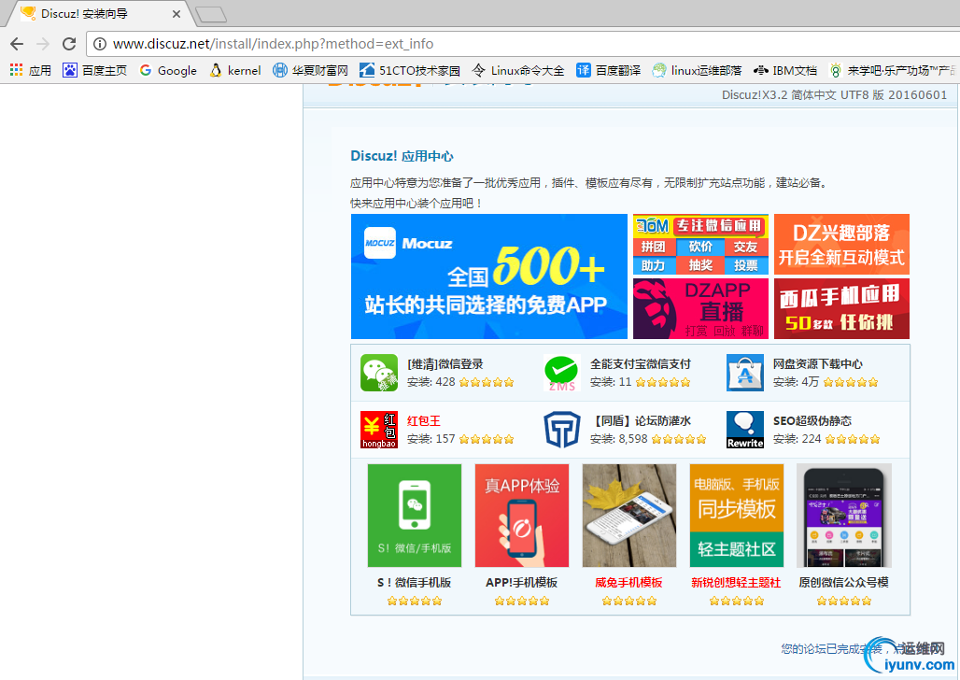This screenshot has height=680, width=960.
Task: Open the 网盘资源下载中心 link
Action: [817, 364]
